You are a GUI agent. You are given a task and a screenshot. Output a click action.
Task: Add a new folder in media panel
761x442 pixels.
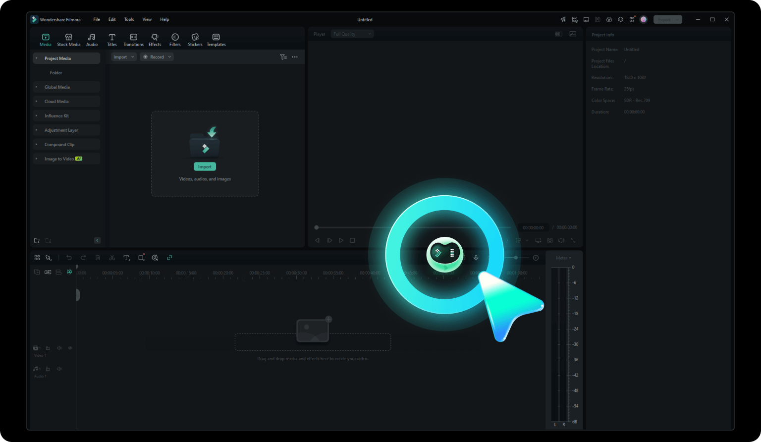point(37,240)
